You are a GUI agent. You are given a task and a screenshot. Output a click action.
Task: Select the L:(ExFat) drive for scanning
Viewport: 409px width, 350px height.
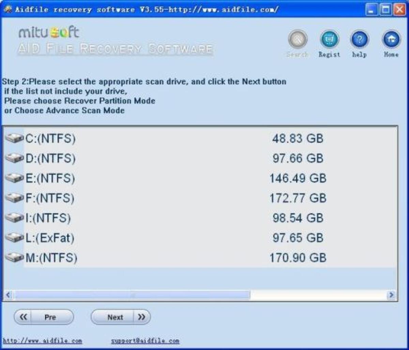pyautogui.click(x=51, y=238)
